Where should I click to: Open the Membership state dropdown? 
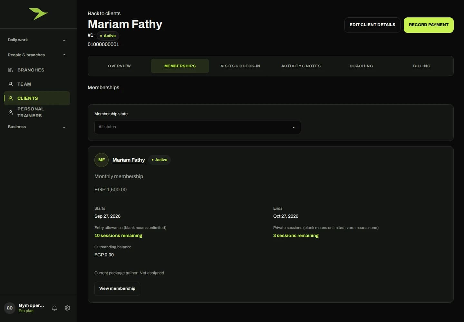198,127
